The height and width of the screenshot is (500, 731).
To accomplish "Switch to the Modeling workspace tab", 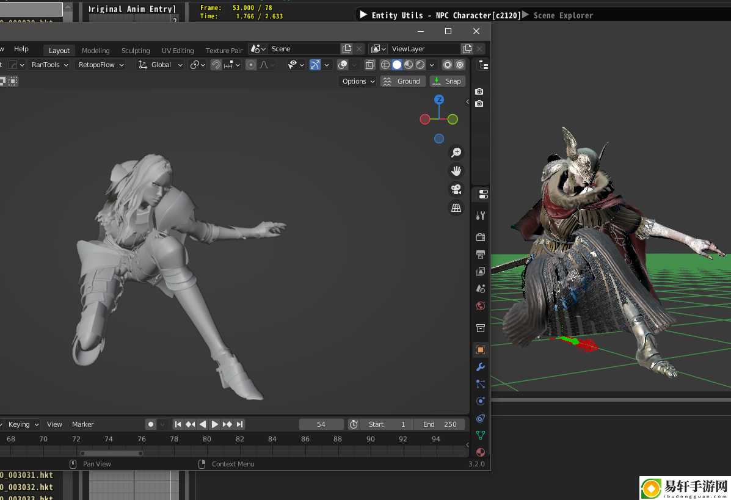I will tap(95, 50).
